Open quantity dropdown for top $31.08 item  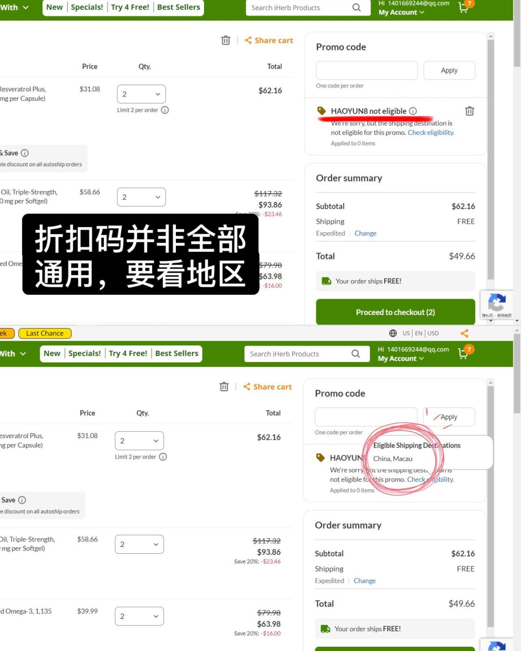click(142, 94)
